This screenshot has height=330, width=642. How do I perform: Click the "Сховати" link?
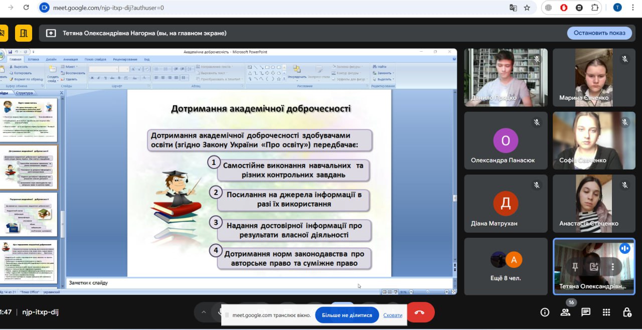[x=392, y=315]
